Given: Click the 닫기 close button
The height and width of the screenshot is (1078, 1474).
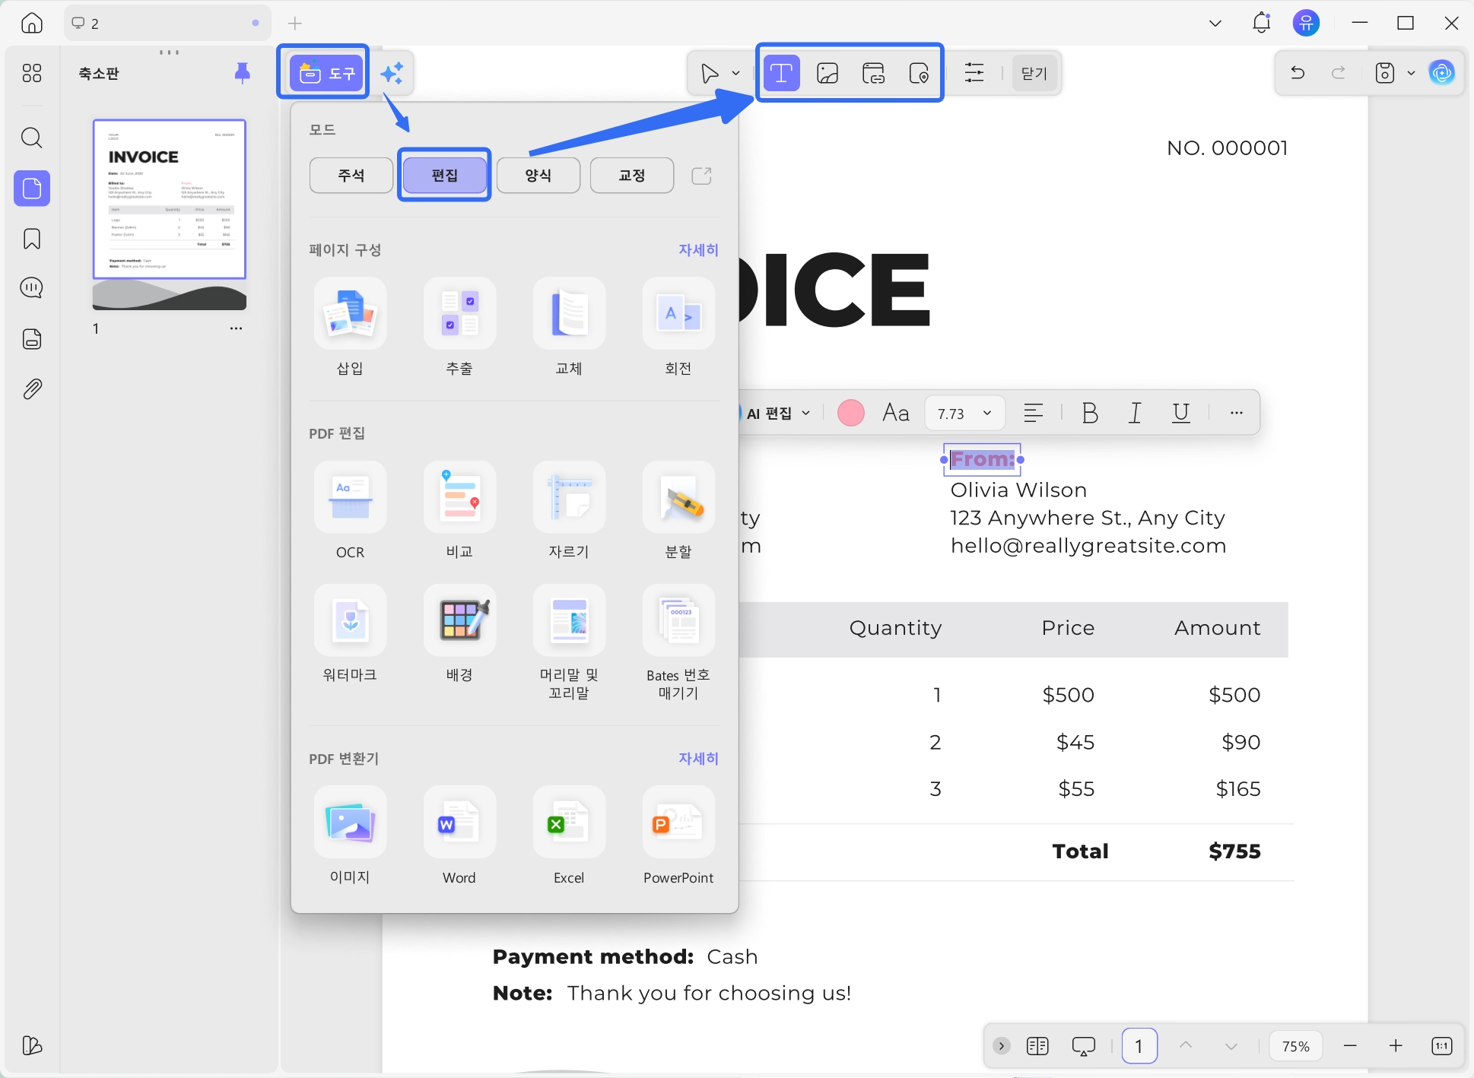Looking at the screenshot, I should (x=1034, y=73).
